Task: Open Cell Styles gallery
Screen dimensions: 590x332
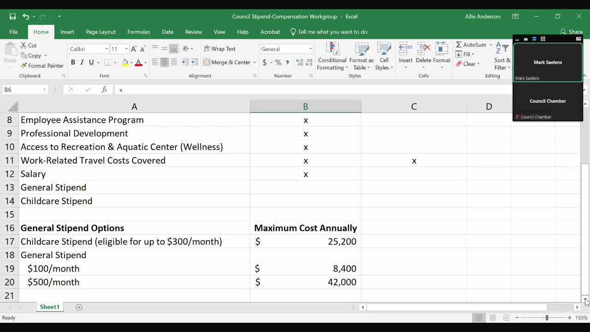Action: click(x=384, y=56)
